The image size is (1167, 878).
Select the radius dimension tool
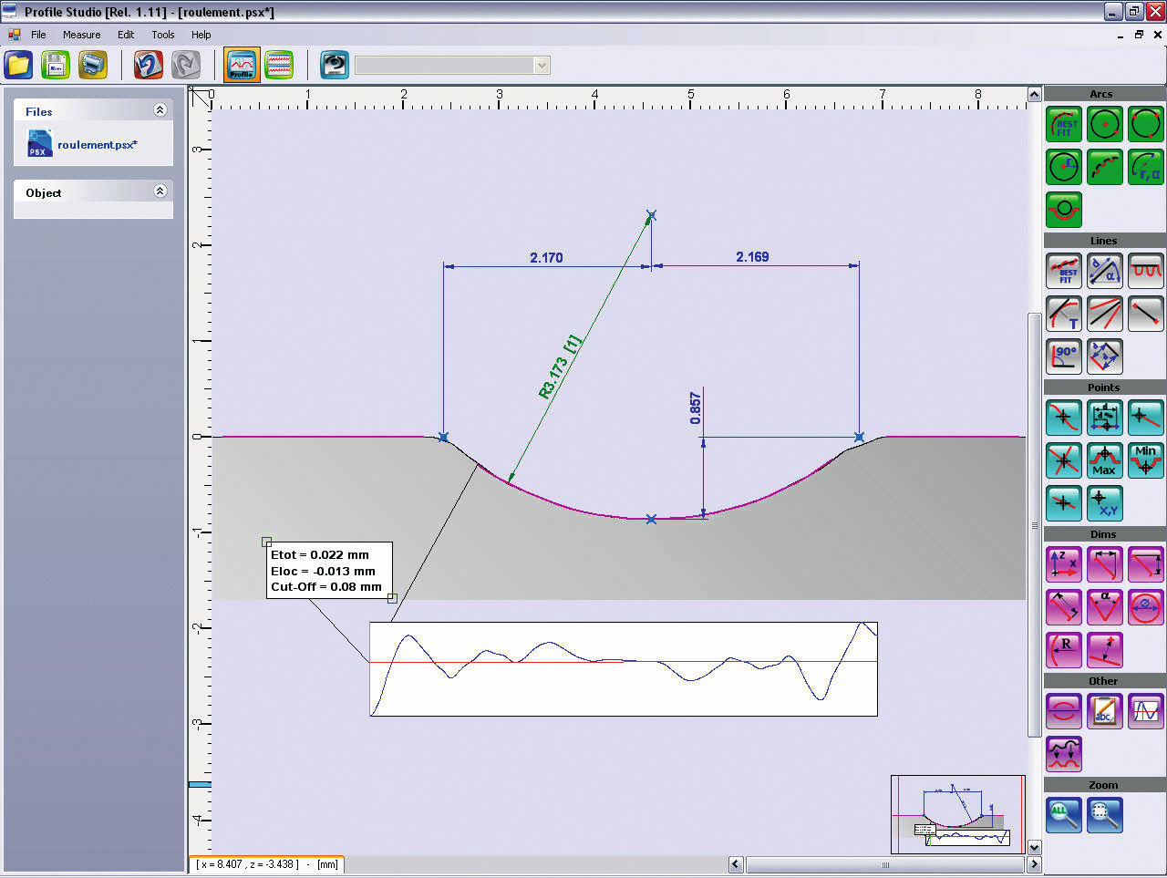pos(1063,650)
